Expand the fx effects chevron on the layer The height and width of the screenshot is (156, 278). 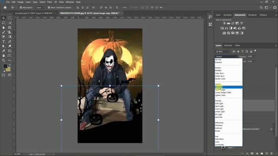click(x=274, y=129)
